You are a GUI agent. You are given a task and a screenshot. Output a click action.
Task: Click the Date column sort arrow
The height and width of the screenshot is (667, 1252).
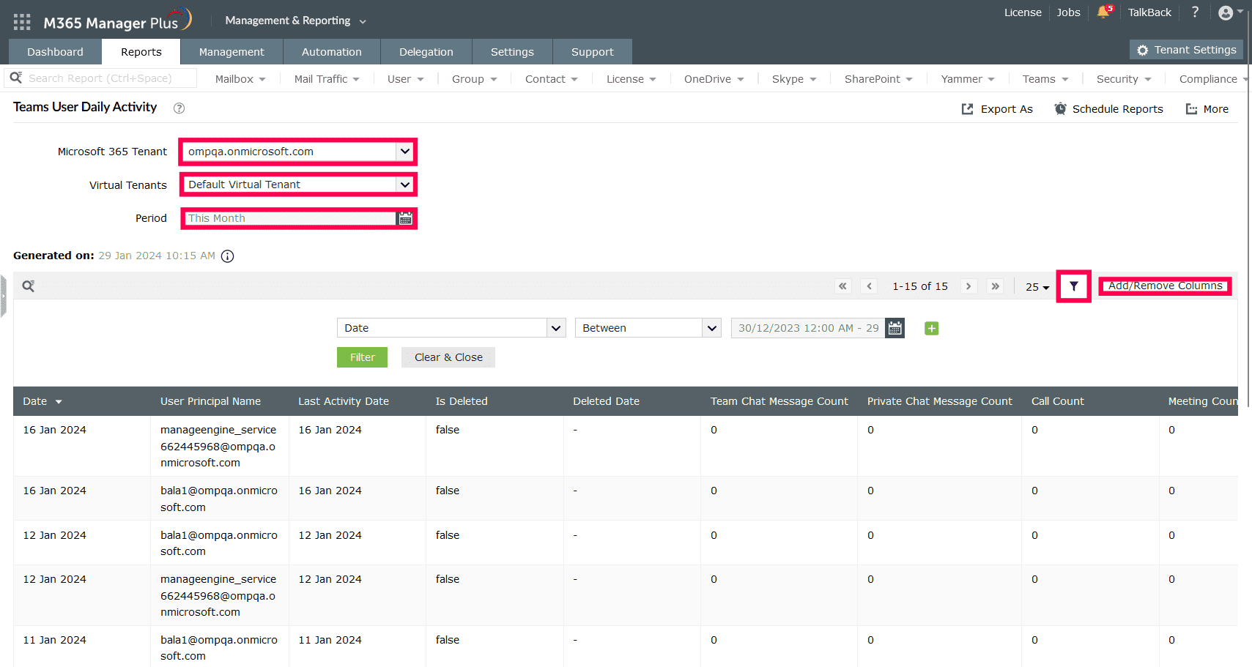(x=59, y=402)
